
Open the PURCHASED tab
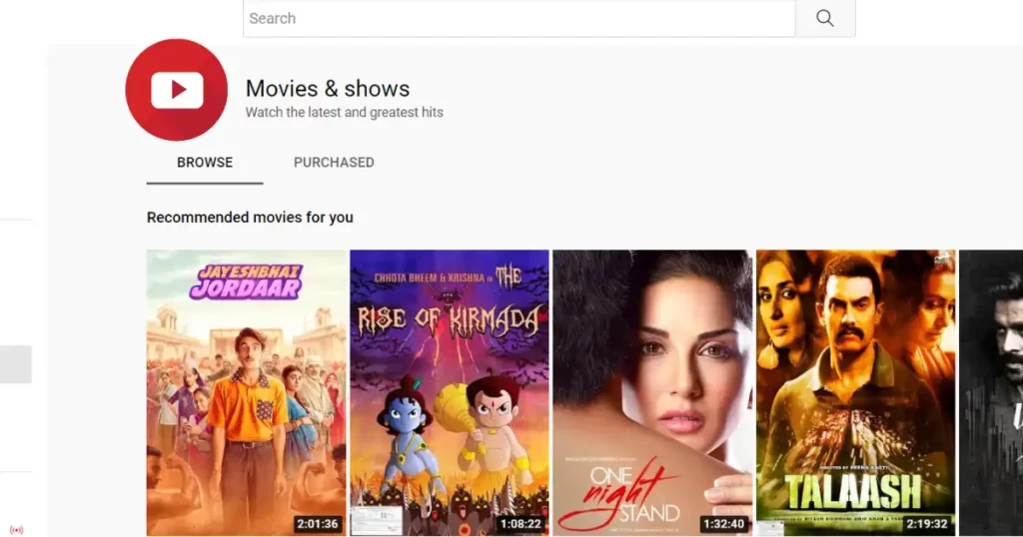tap(334, 163)
